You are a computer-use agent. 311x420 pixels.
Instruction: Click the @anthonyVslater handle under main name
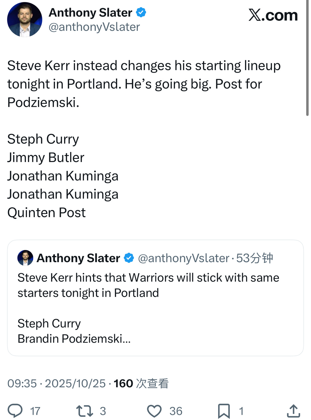click(94, 27)
